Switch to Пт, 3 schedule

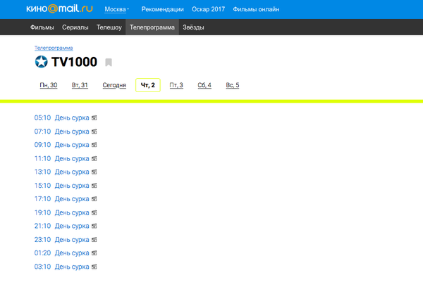pyautogui.click(x=176, y=85)
